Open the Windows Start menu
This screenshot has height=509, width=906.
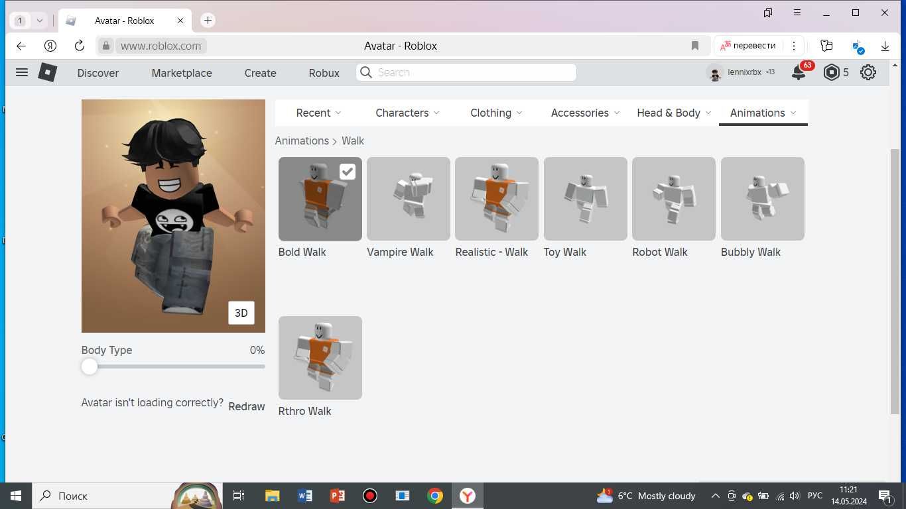tap(16, 496)
